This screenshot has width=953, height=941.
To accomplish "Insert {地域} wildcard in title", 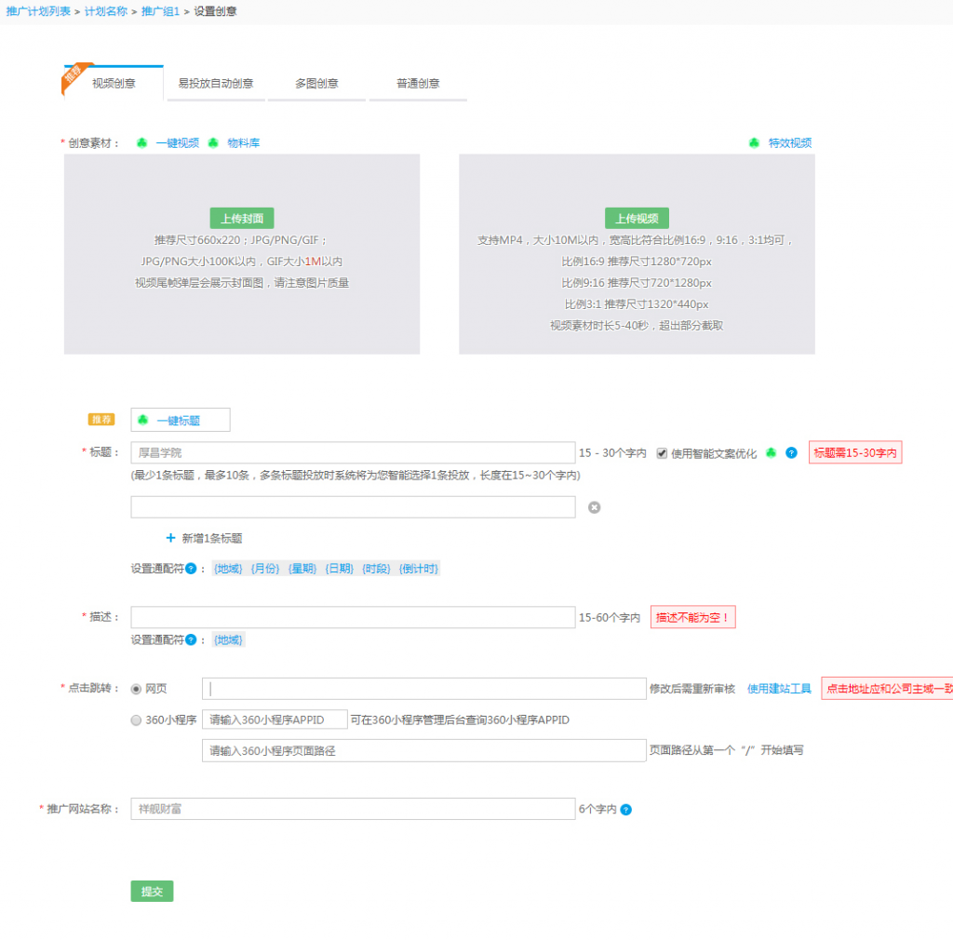I will click(x=228, y=569).
